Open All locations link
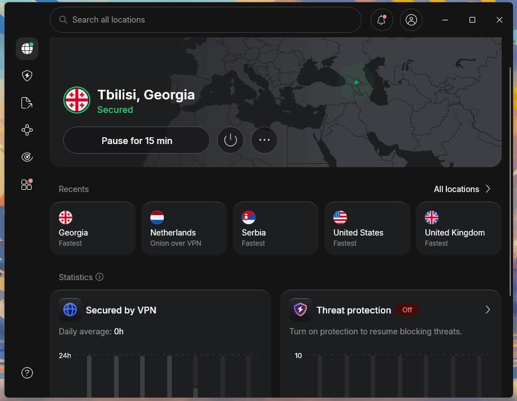The height and width of the screenshot is (401, 517). (457, 189)
